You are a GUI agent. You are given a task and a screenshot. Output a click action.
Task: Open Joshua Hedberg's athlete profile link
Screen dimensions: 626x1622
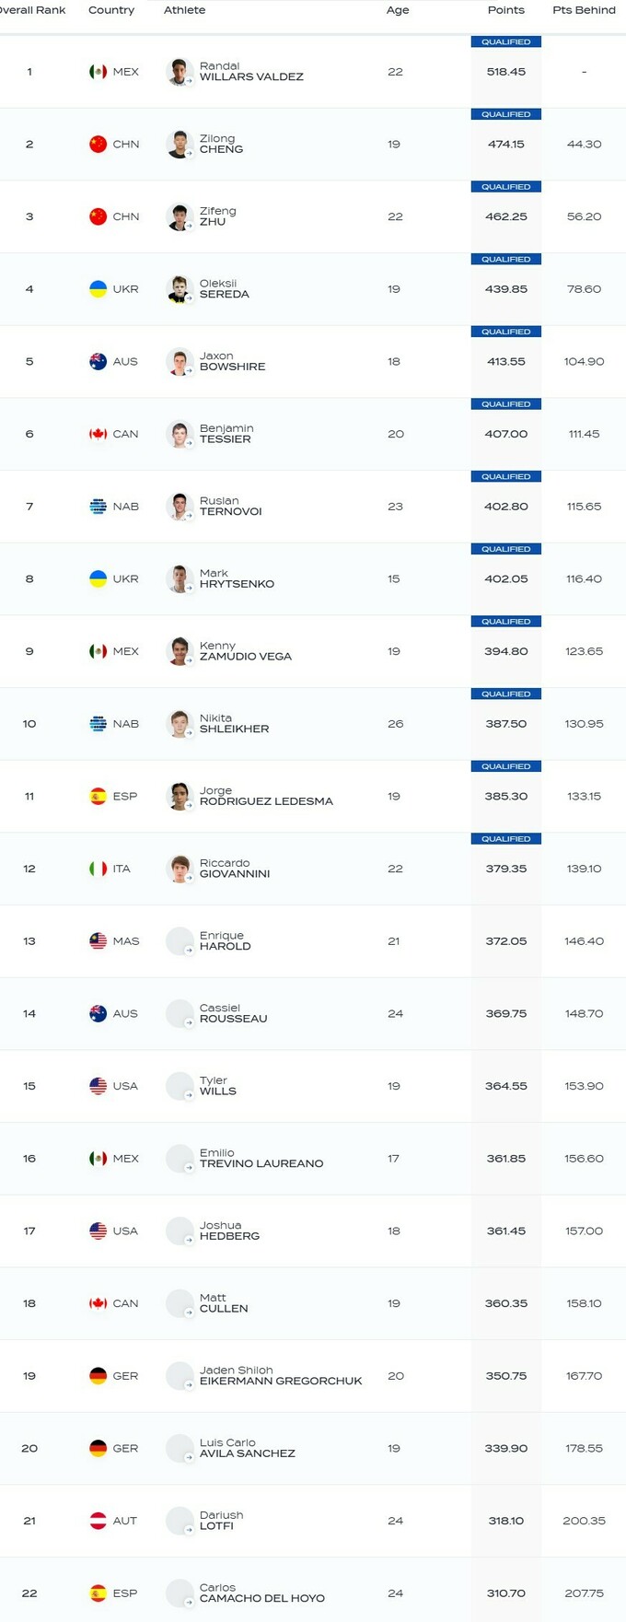(x=229, y=1231)
